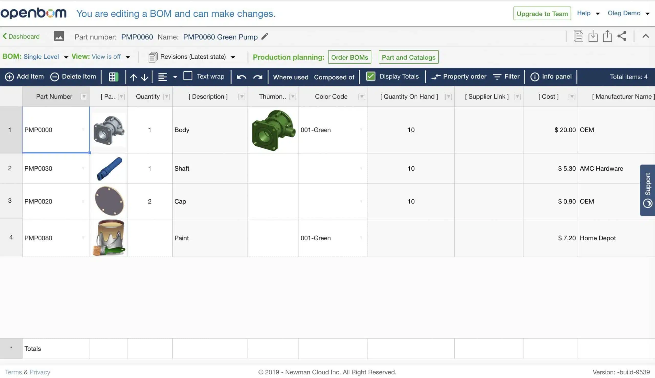Click the pencil icon to edit BOM name
This screenshot has height=378, width=655.
265,36
